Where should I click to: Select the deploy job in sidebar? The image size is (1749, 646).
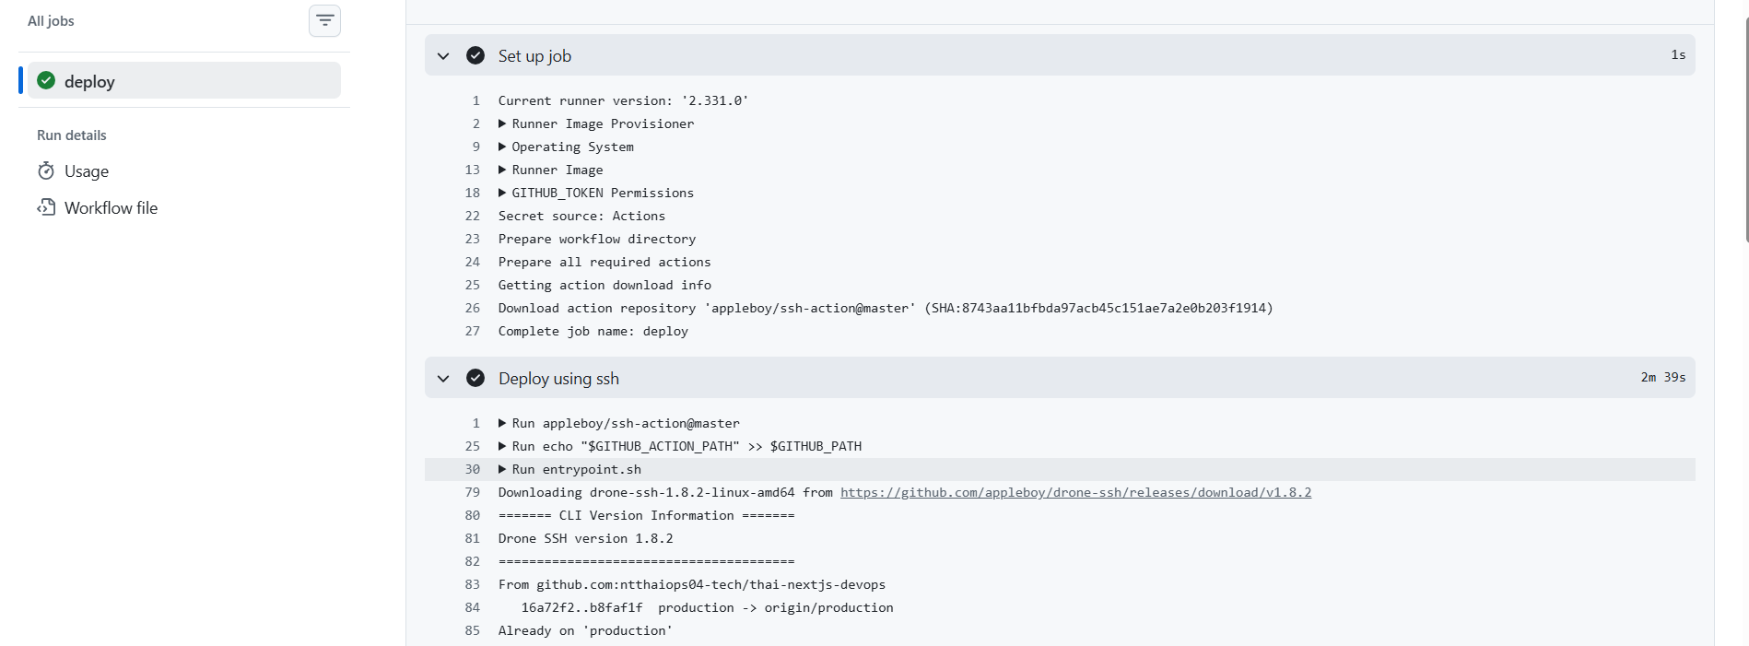184,80
